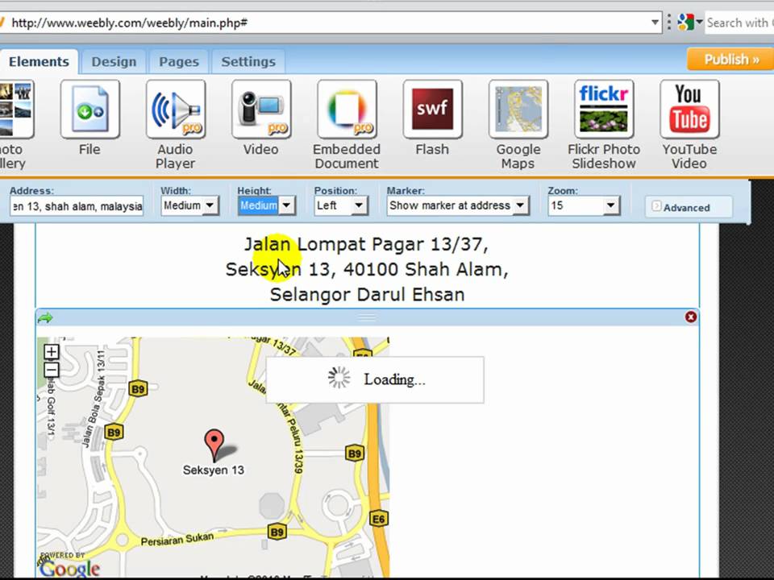Click the Google logo on the map
774x580 pixels.
click(69, 568)
